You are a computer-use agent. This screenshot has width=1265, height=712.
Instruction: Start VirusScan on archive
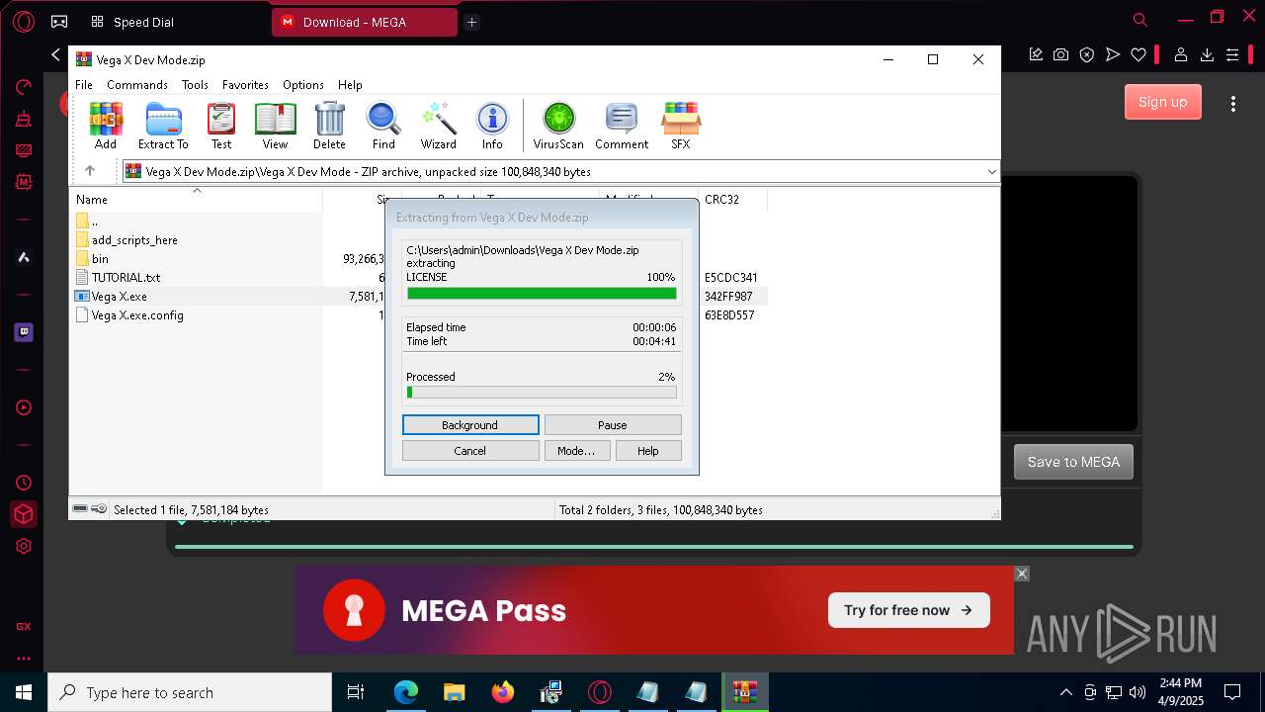[x=558, y=126]
